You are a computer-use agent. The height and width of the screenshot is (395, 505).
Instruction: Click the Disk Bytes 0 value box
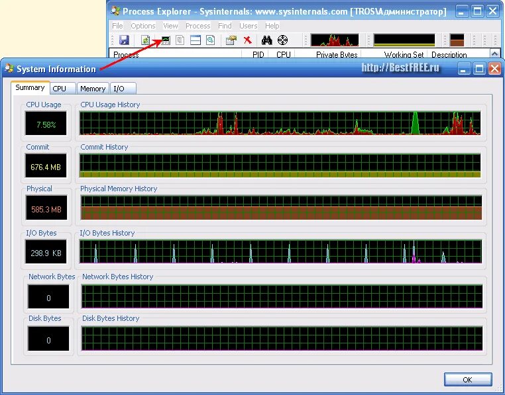coord(48,339)
